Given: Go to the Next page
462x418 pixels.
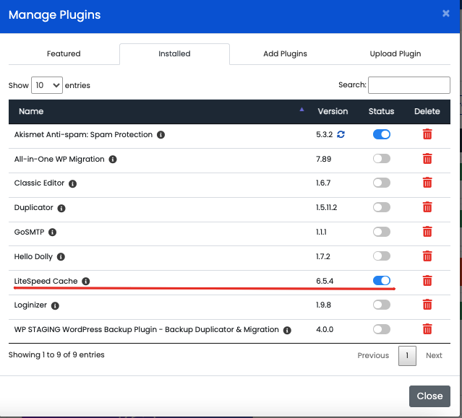Looking at the screenshot, I should click(x=434, y=355).
